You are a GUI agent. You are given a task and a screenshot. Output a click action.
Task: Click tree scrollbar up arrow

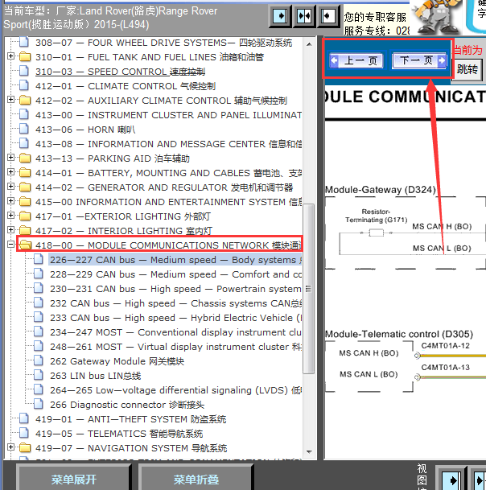tap(309, 44)
